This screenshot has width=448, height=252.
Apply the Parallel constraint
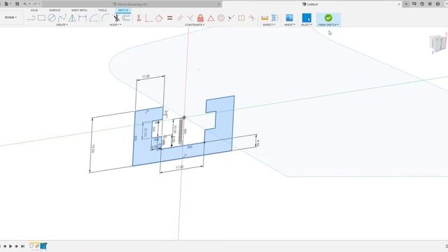180,18
